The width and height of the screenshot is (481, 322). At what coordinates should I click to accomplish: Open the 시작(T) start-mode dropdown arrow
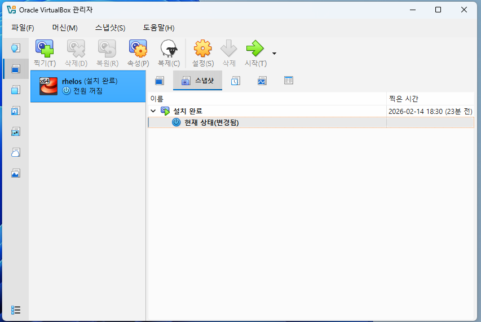pos(274,54)
